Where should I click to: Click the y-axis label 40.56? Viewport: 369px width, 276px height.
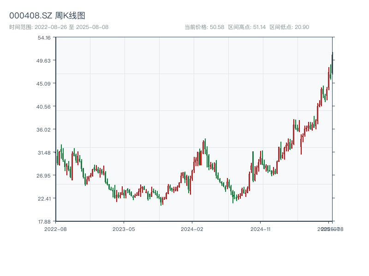(43, 107)
